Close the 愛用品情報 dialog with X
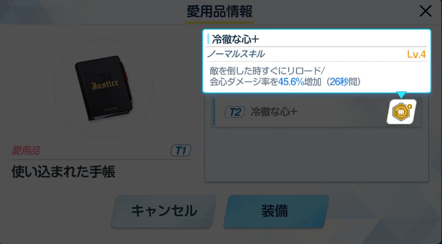 point(425,11)
